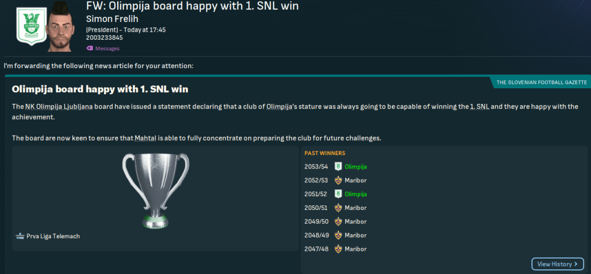Open the Prva Liga Telemach competition link
Screen dimensions: 591x274
point(53,236)
